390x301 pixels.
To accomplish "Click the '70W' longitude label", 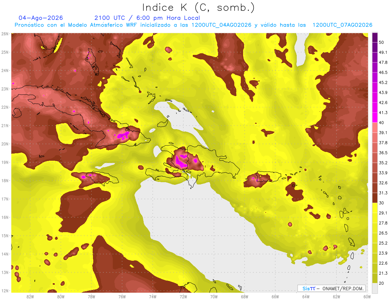I will [x=214, y=296].
